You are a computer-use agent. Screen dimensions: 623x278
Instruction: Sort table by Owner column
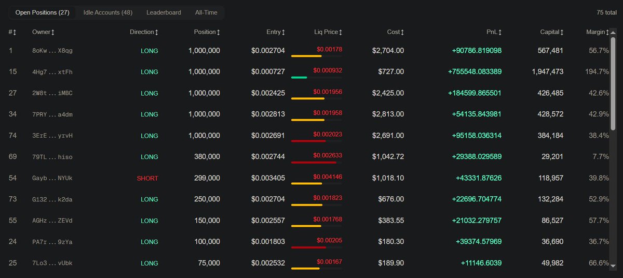pos(44,32)
